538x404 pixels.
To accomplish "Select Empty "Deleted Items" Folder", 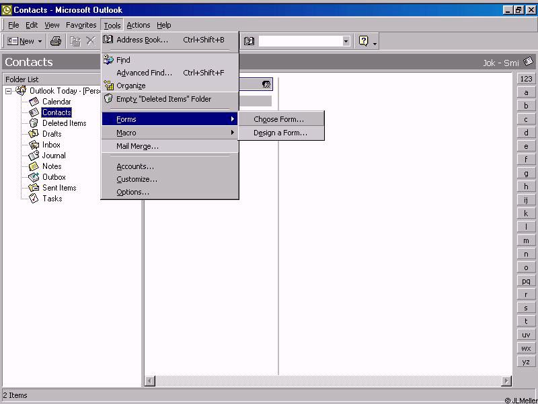I will pos(170,99).
